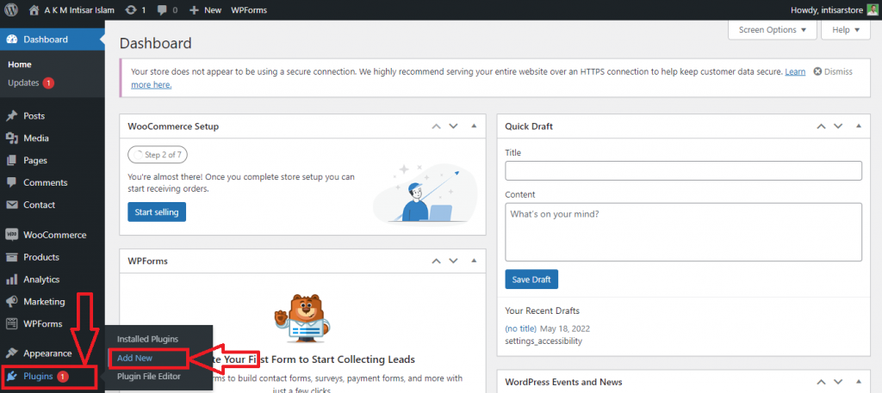The width and height of the screenshot is (882, 393).
Task: Click the WooCommerce setup illustration
Action: [425, 193]
